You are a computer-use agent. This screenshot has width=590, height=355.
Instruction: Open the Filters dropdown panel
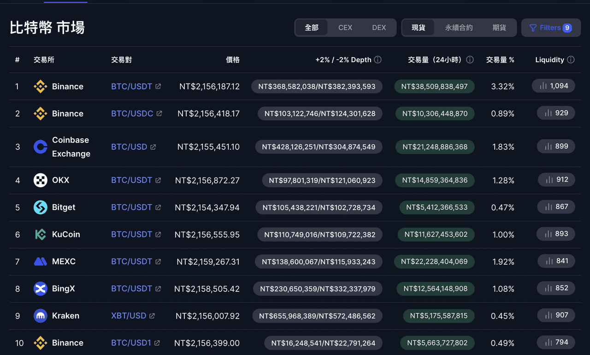click(x=550, y=28)
